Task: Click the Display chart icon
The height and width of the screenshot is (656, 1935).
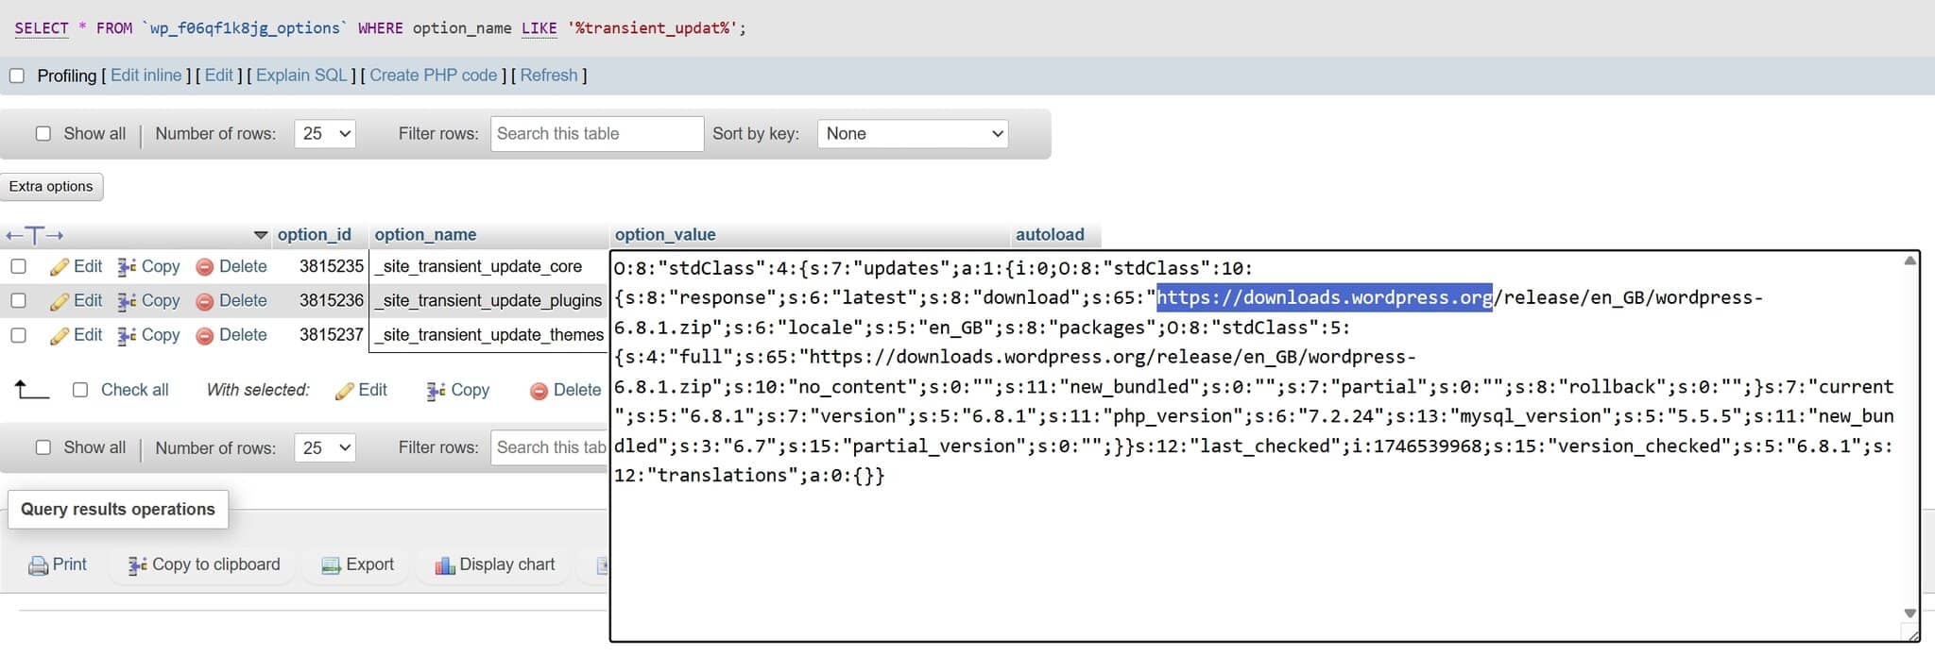Action: 445,565
